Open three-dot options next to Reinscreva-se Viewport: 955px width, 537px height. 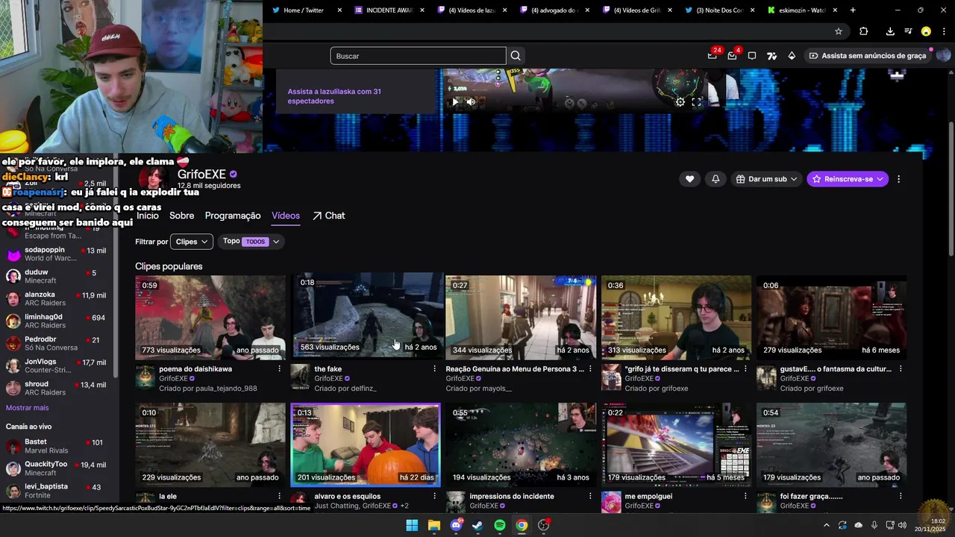pos(898,179)
